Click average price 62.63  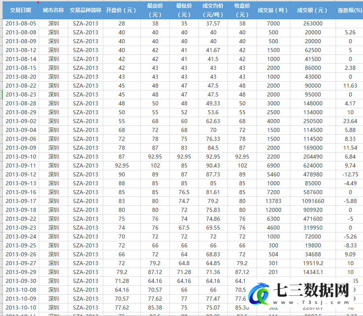213,121
